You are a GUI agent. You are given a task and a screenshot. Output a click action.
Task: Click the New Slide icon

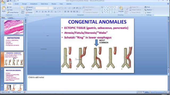pos(23,8)
